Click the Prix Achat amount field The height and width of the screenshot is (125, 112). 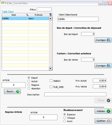click(100, 80)
